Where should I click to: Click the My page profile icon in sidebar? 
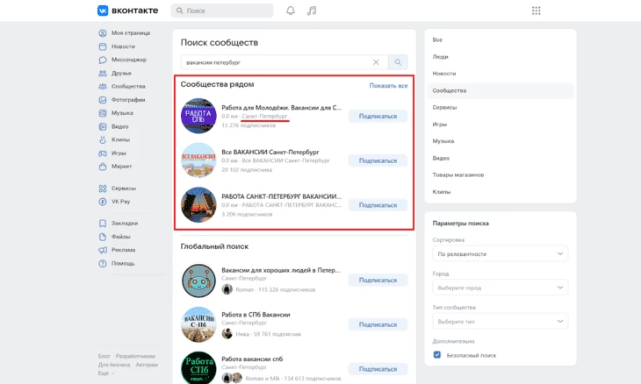point(103,33)
